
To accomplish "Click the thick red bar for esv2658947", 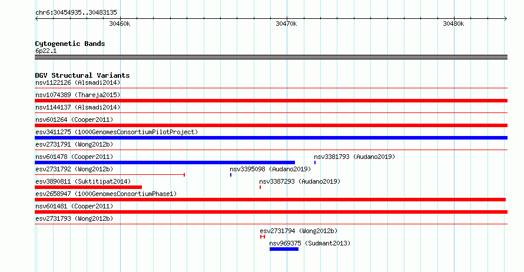I will [x=270, y=200].
